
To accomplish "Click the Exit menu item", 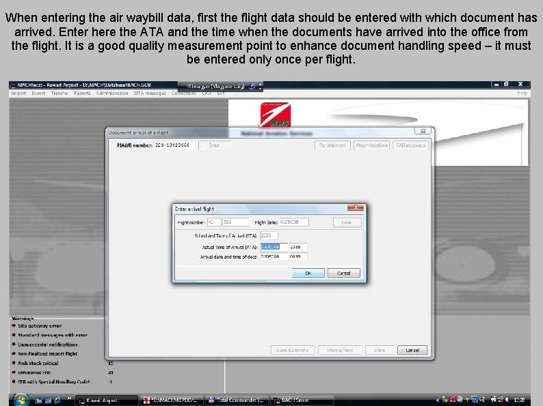I will coord(221,93).
